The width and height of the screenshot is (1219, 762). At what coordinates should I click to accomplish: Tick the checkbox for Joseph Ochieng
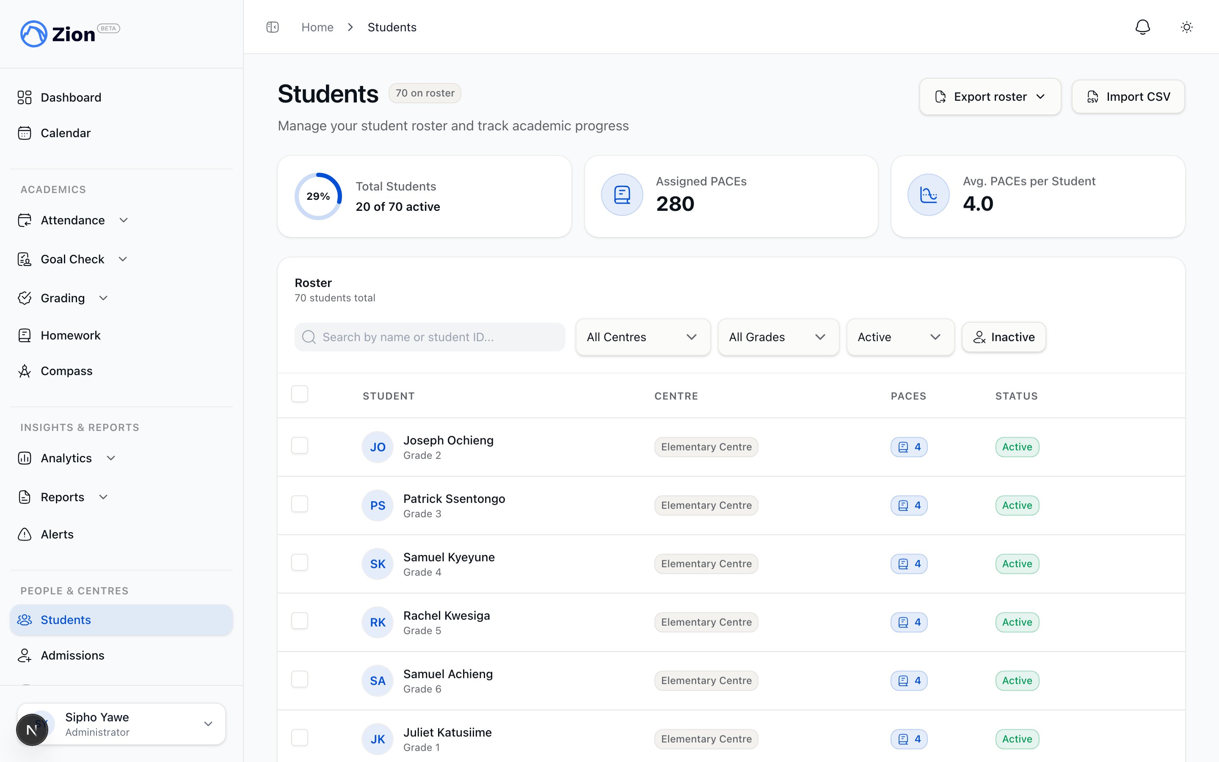click(x=300, y=445)
